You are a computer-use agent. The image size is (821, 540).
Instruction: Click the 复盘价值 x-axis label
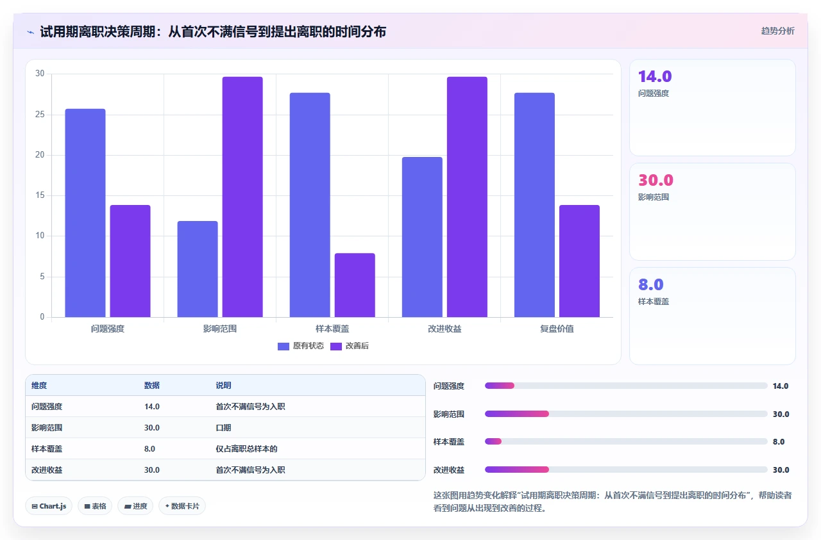(557, 329)
